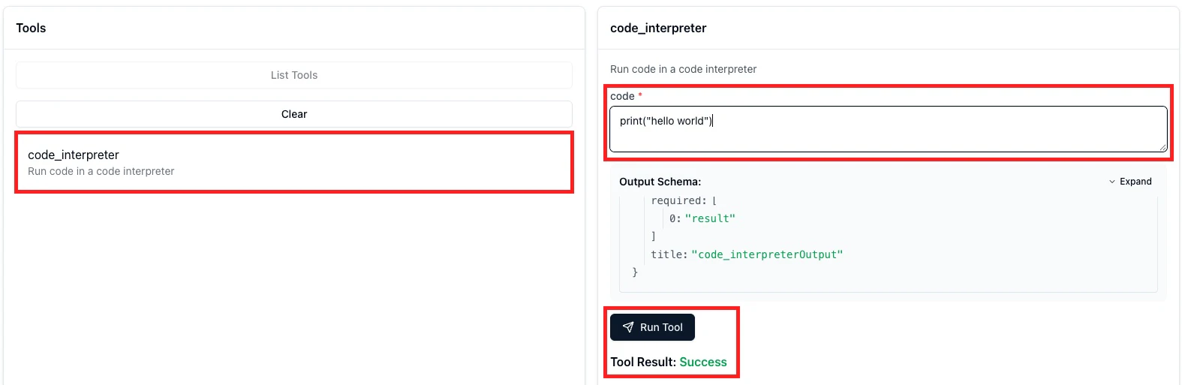This screenshot has width=1182, height=385.
Task: Expand the Output Schema section
Action: tap(1130, 182)
